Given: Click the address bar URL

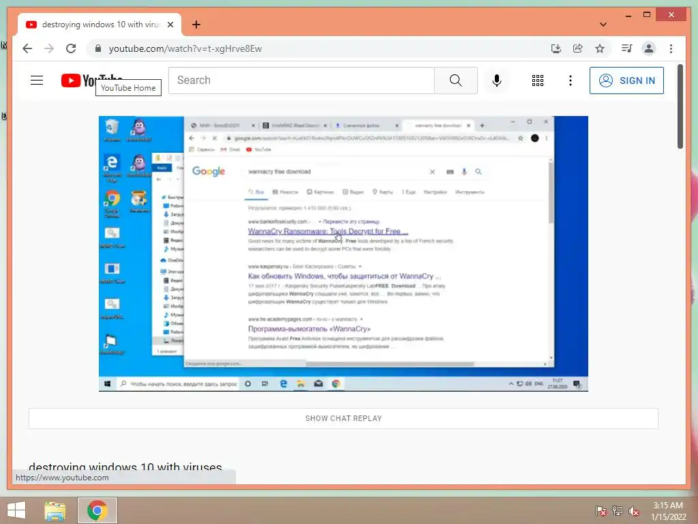Looking at the screenshot, I should (x=185, y=48).
